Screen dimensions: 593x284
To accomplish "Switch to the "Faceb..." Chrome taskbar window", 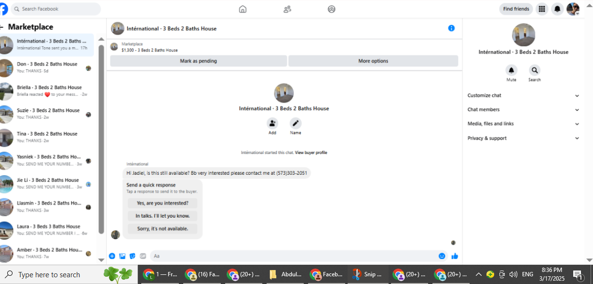I will coord(327,274).
